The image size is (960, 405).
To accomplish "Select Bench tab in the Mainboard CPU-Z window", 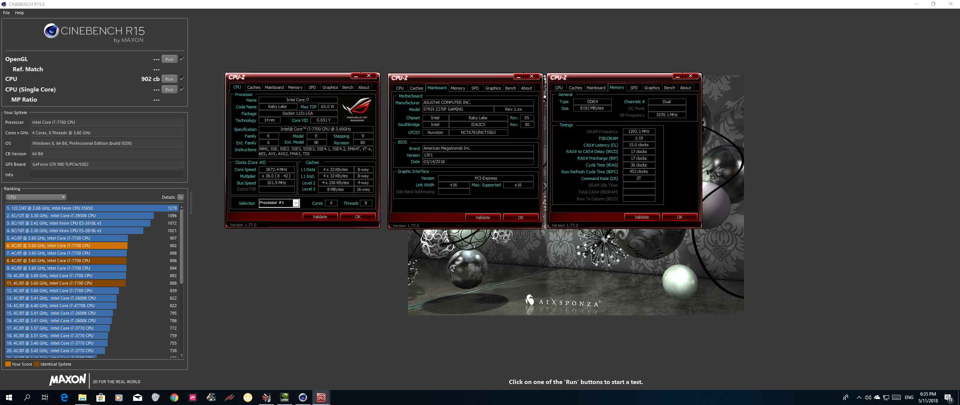I will coord(510,88).
